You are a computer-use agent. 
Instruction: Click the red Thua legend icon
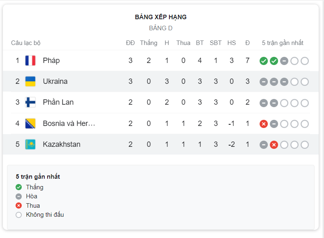(x=18, y=205)
